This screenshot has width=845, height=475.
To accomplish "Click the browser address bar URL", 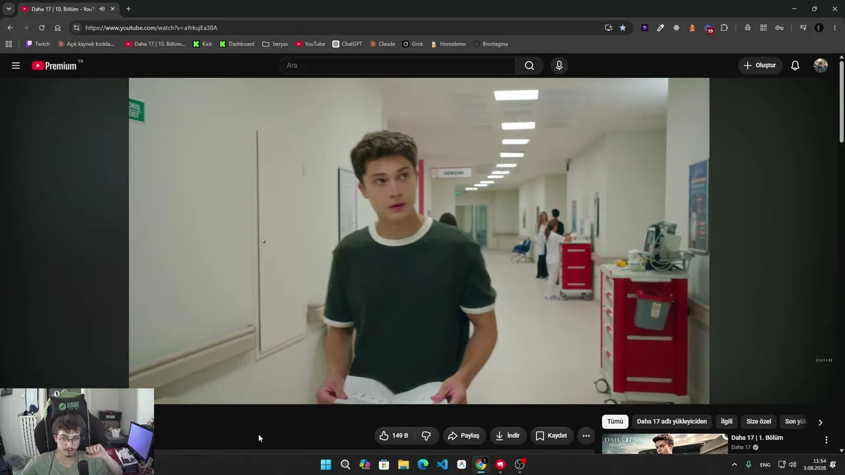I will (151, 28).
